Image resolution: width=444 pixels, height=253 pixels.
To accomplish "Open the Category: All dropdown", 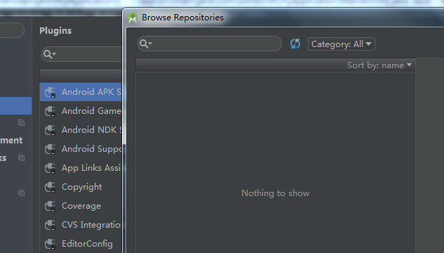I will click(341, 44).
